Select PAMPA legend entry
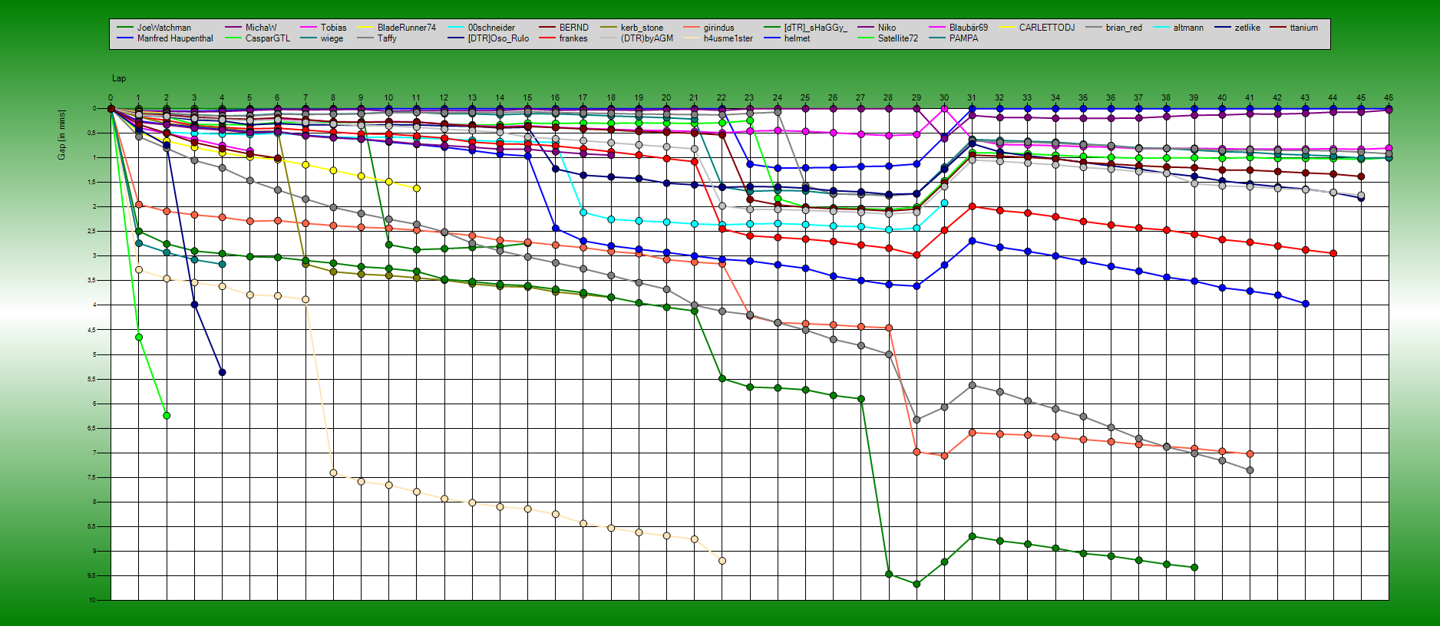This screenshot has width=1440, height=626. 964,38
